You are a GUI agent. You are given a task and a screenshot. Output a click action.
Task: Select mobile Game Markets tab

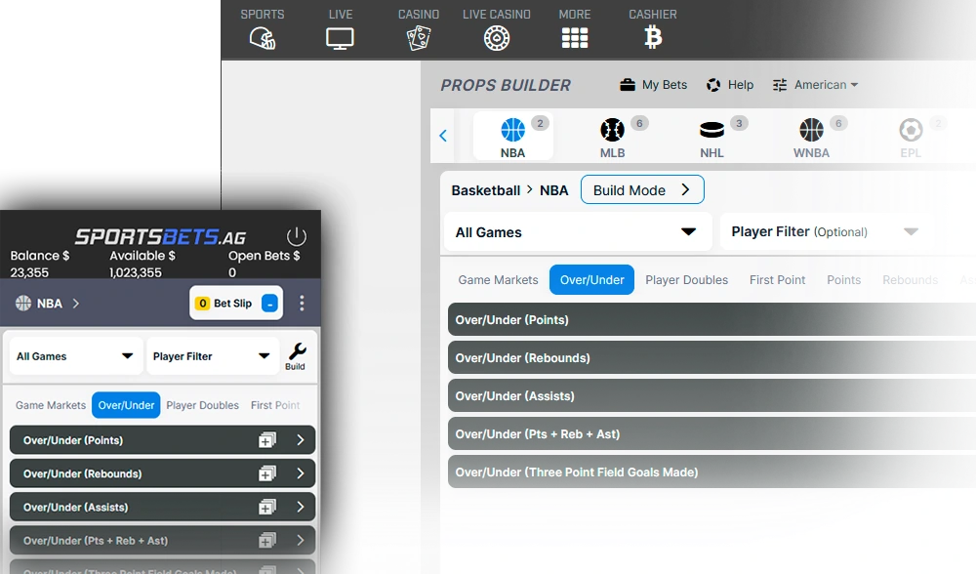click(51, 405)
